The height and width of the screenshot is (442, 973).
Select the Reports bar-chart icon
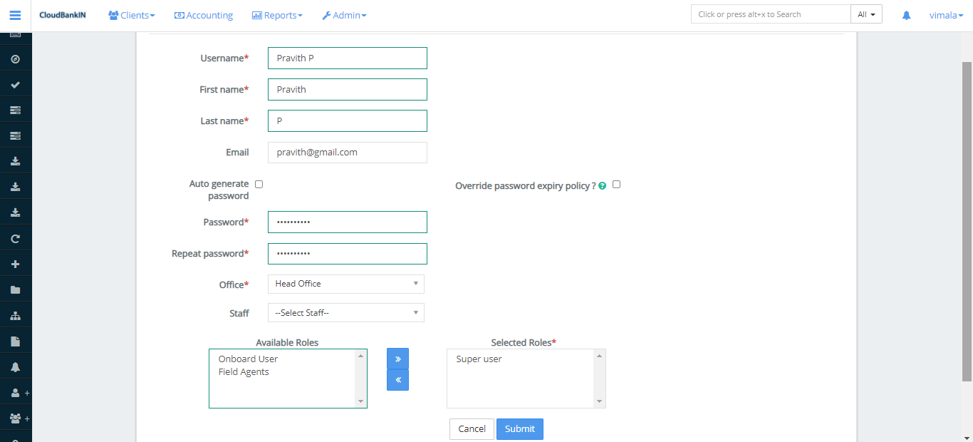[257, 14]
